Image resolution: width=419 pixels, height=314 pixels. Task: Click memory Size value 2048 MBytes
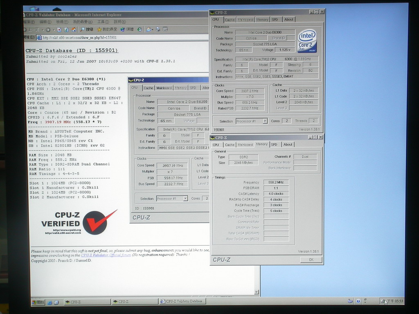click(x=243, y=163)
